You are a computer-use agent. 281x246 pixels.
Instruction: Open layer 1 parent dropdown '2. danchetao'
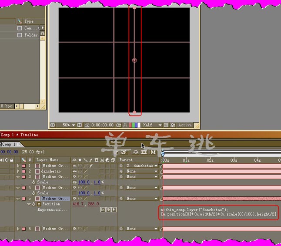click(x=142, y=166)
